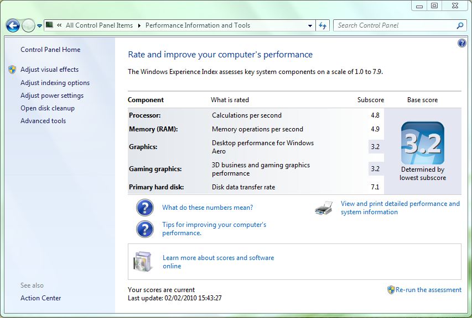Open All Control Panel Items breadcrumb

tap(99, 25)
